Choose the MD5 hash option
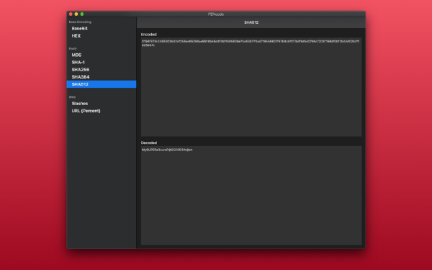The image size is (432, 270). [102, 55]
